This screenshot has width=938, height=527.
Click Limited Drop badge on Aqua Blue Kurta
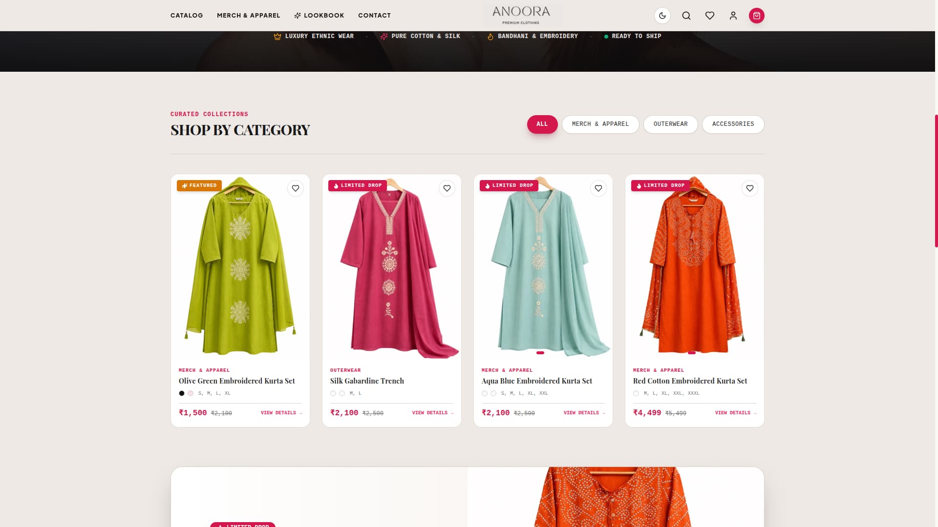coord(509,185)
